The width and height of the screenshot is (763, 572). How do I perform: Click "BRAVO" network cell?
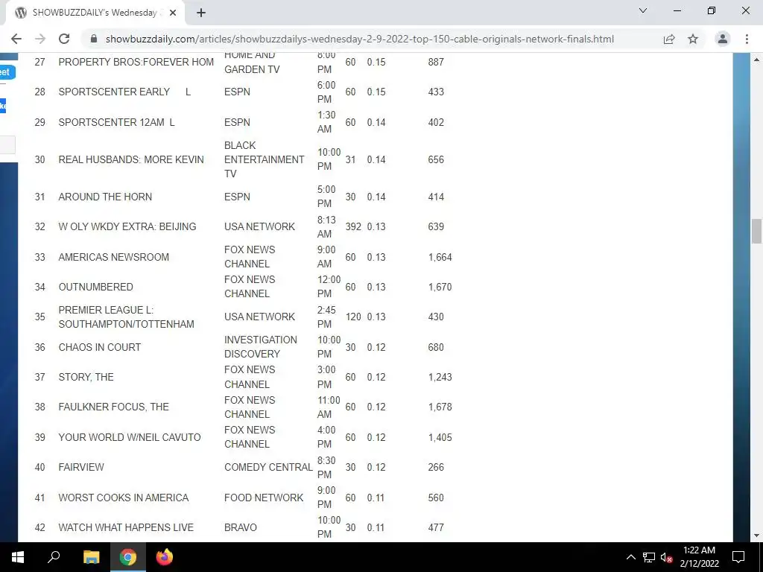(240, 527)
